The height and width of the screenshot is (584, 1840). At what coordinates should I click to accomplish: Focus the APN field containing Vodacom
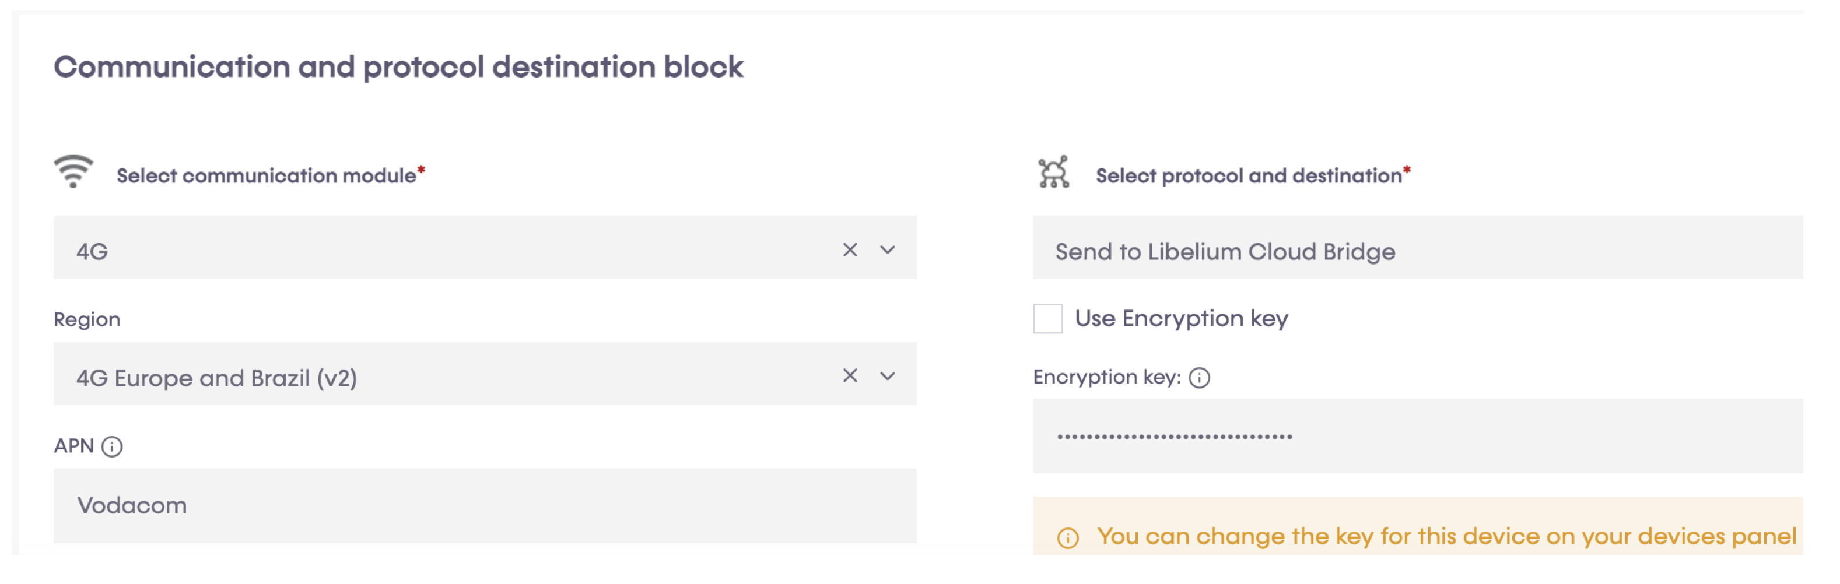point(484,505)
